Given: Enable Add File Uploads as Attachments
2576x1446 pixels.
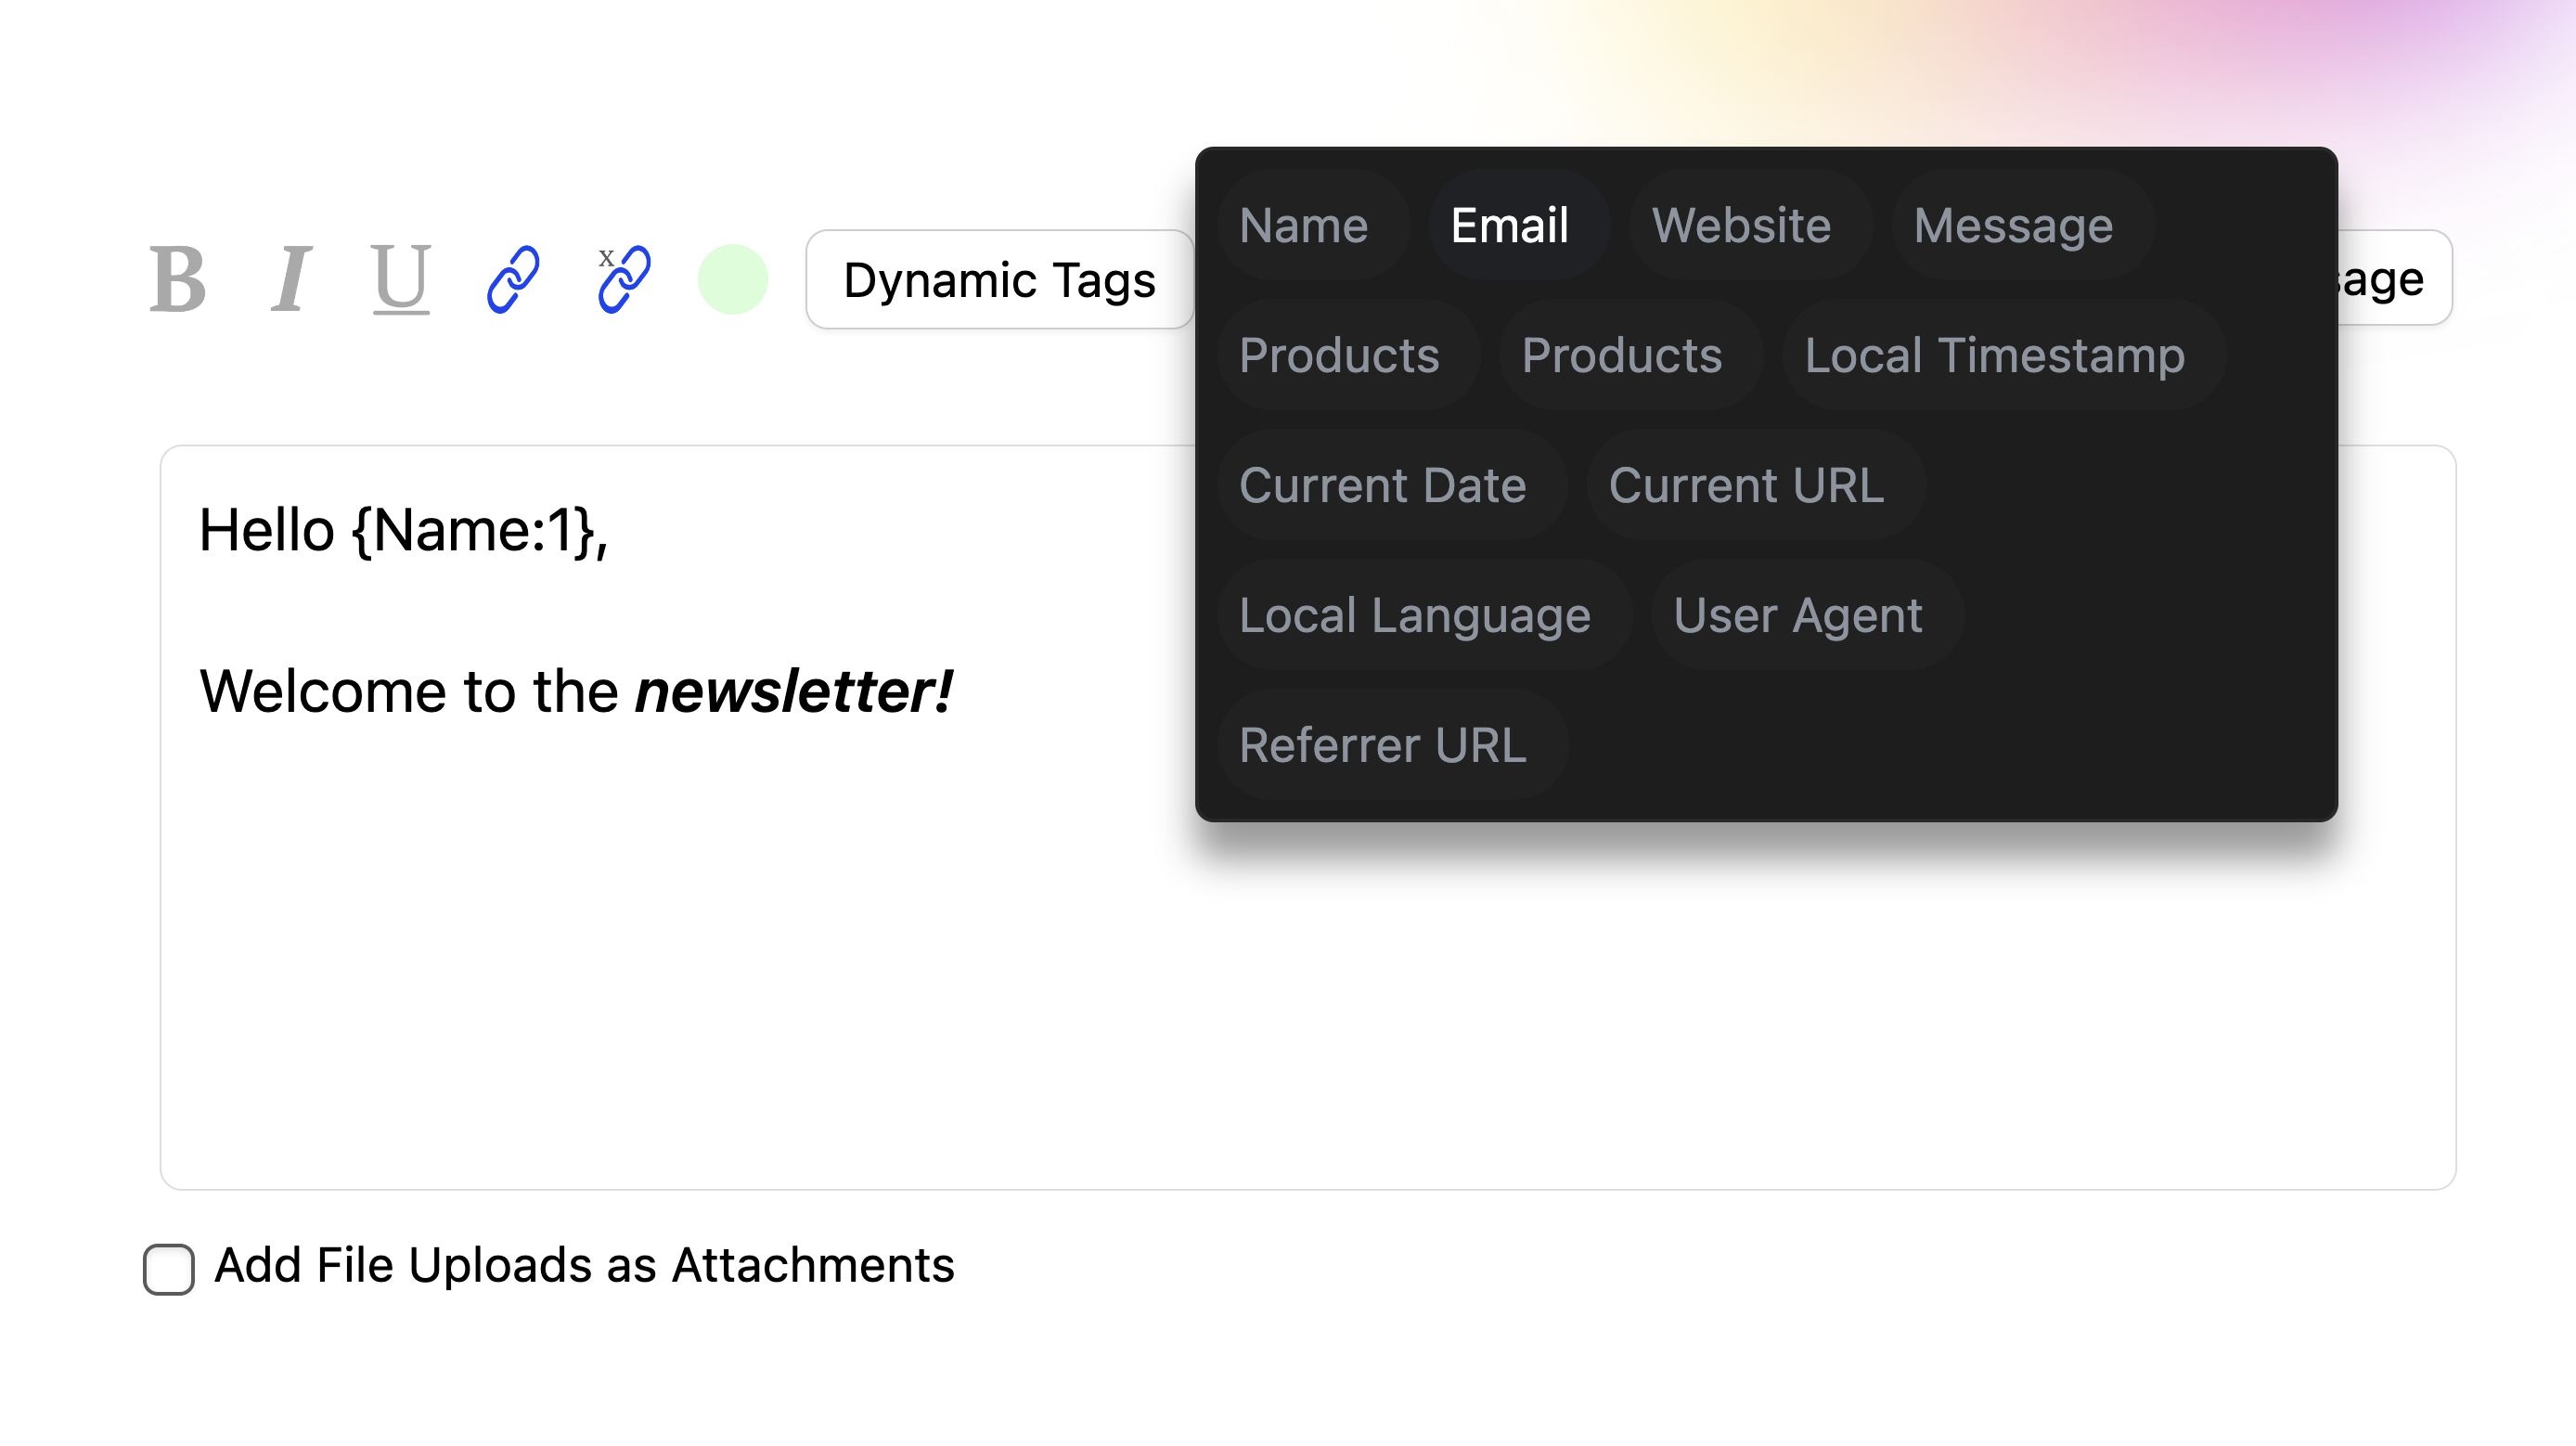Looking at the screenshot, I should pyautogui.click(x=169, y=1269).
